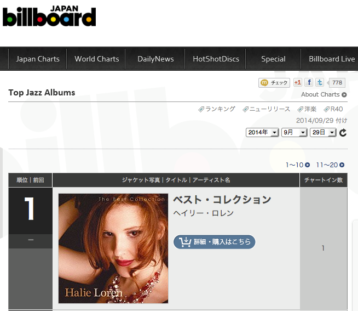
Task: Click the ランキング tag link
Action: (x=217, y=109)
